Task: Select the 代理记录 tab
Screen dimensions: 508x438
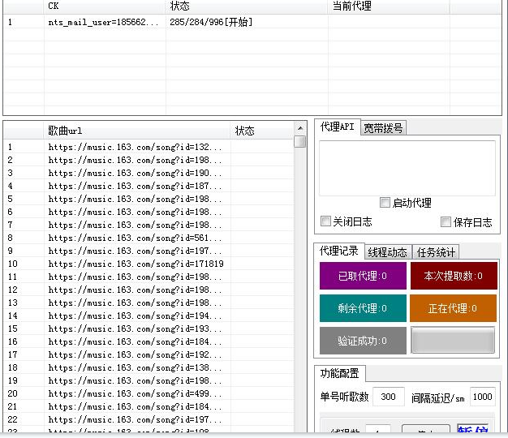Action: point(338,251)
